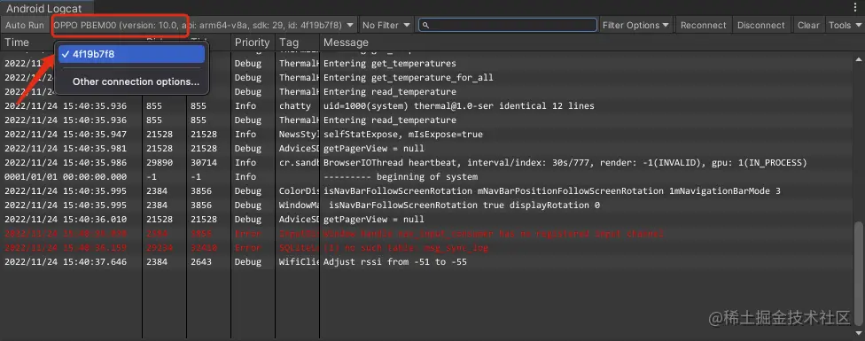This screenshot has width=865, height=341.
Task: Click the scrollbar up arrow of the log list
Action: coord(859,59)
